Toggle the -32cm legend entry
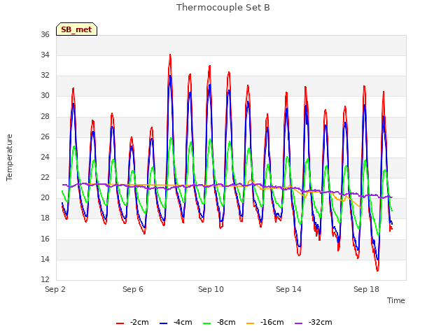Screen dimensions: 448x336 click(313, 323)
